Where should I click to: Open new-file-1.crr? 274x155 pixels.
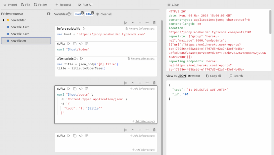click(20, 27)
